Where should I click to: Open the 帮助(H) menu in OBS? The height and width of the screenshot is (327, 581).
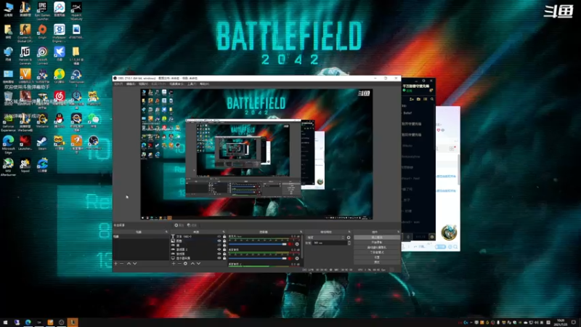[204, 84]
